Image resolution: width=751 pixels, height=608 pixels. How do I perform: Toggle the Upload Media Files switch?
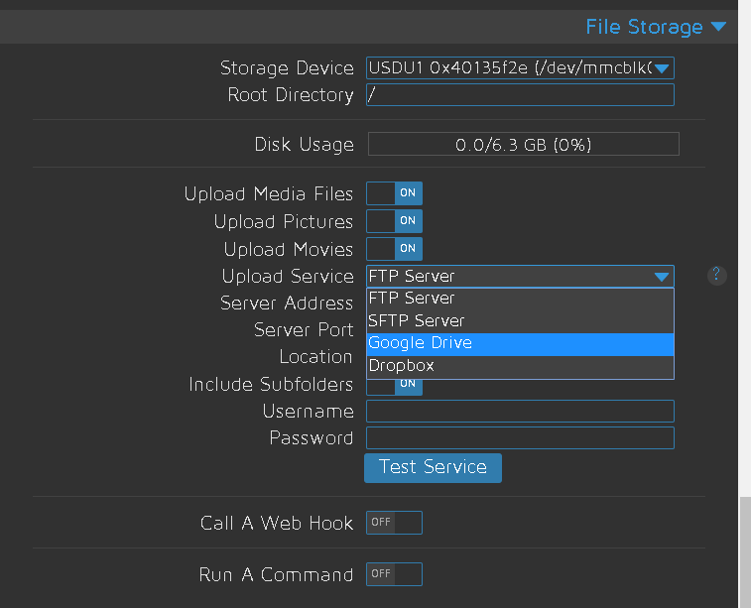click(x=394, y=193)
